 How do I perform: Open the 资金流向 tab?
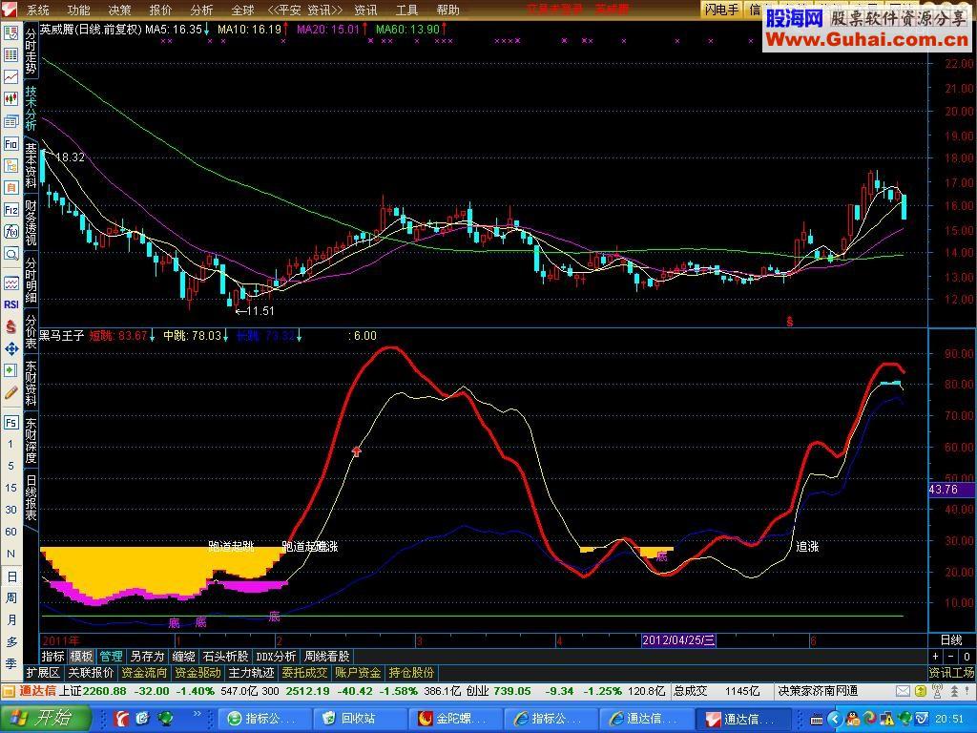pos(144,673)
